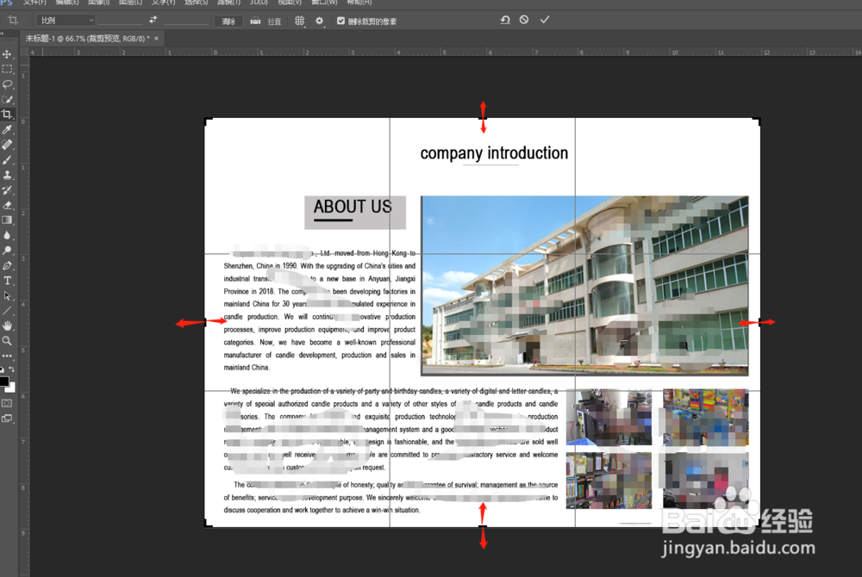Screen dimensions: 862x577
Task: Click the large factory building photo
Action: 584,285
